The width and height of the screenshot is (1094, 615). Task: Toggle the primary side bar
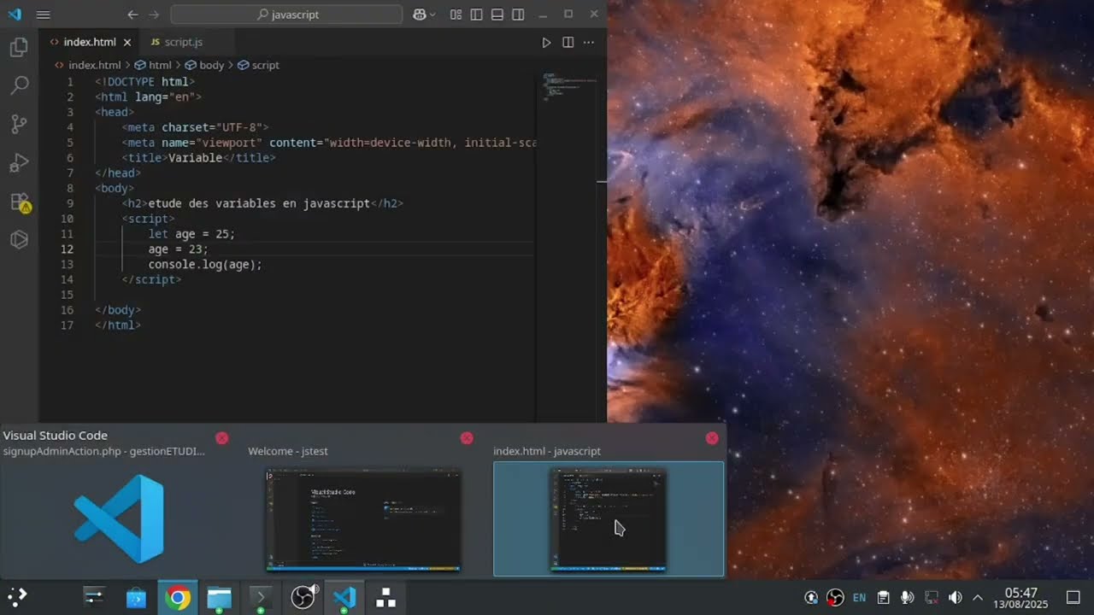[x=476, y=15]
